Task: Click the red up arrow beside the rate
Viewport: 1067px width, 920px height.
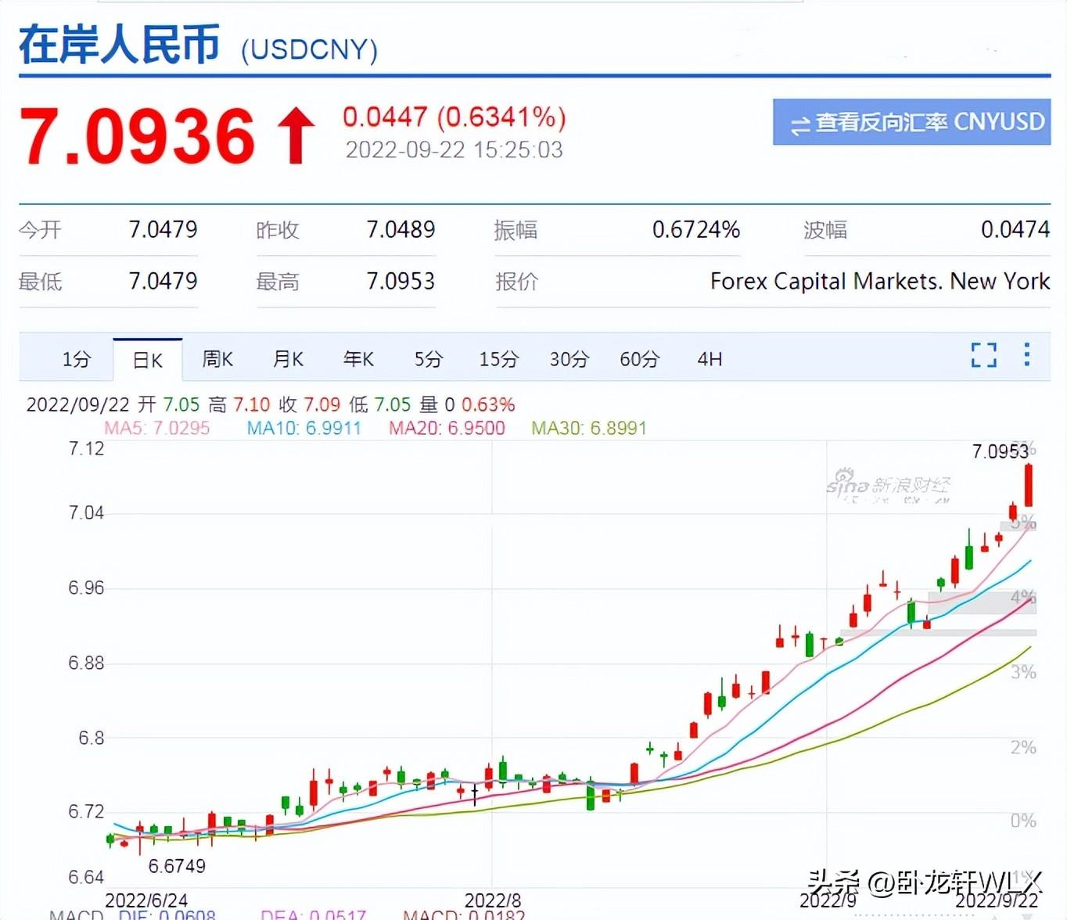Action: (x=296, y=136)
